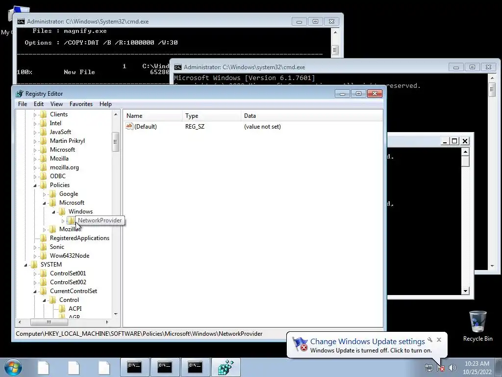Expand the Martin Prikryl registry key
This screenshot has width=502, height=377.
(x=35, y=141)
